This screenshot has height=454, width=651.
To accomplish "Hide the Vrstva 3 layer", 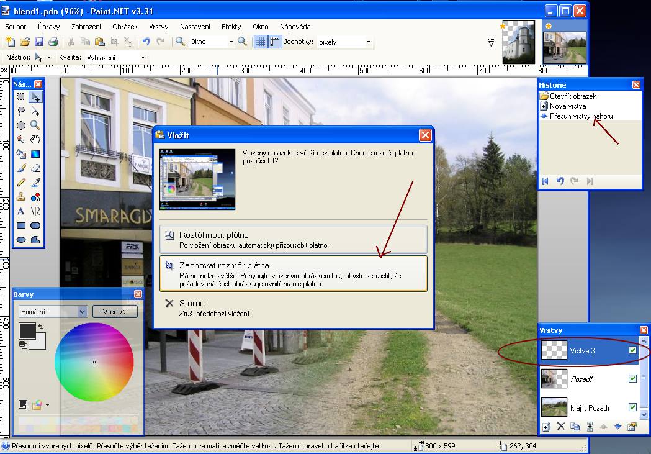I will click(x=632, y=350).
